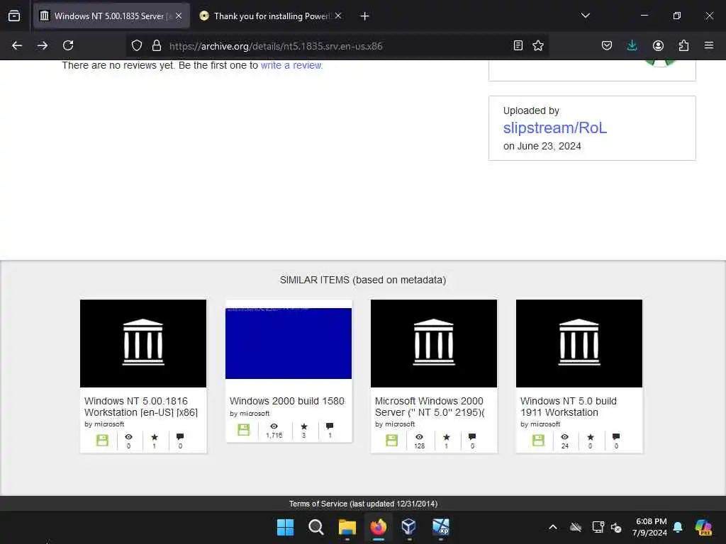726x544 pixels.
Task: Bookmark this page with the star icon
Action: pos(538,45)
